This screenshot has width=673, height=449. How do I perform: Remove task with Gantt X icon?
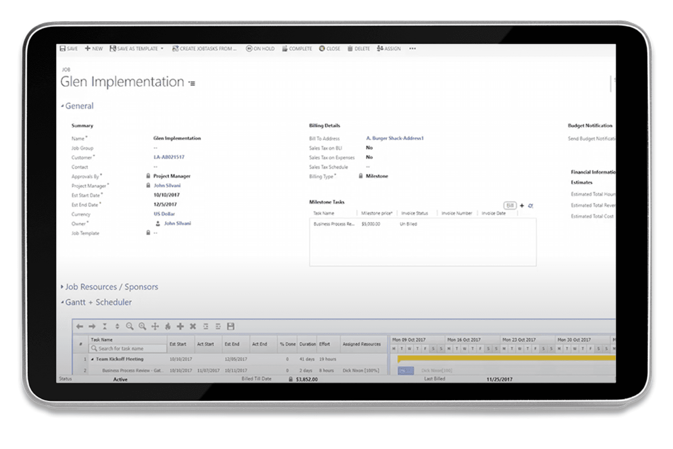(x=193, y=326)
